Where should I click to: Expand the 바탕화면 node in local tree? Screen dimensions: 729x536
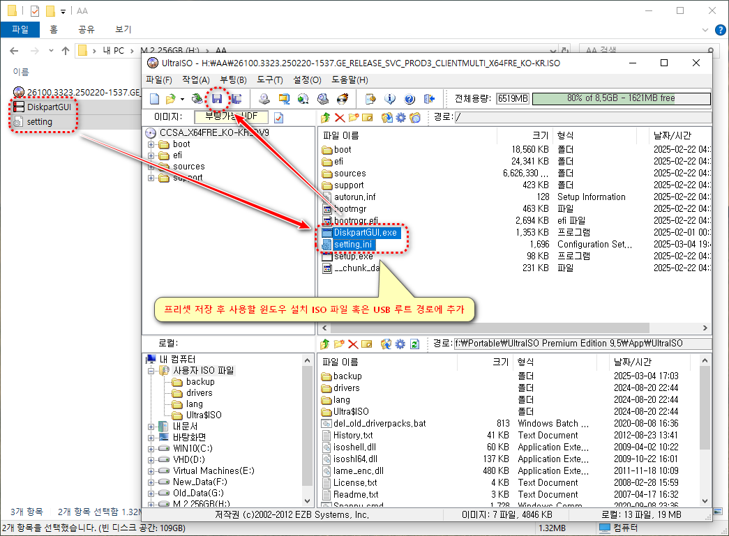click(151, 438)
